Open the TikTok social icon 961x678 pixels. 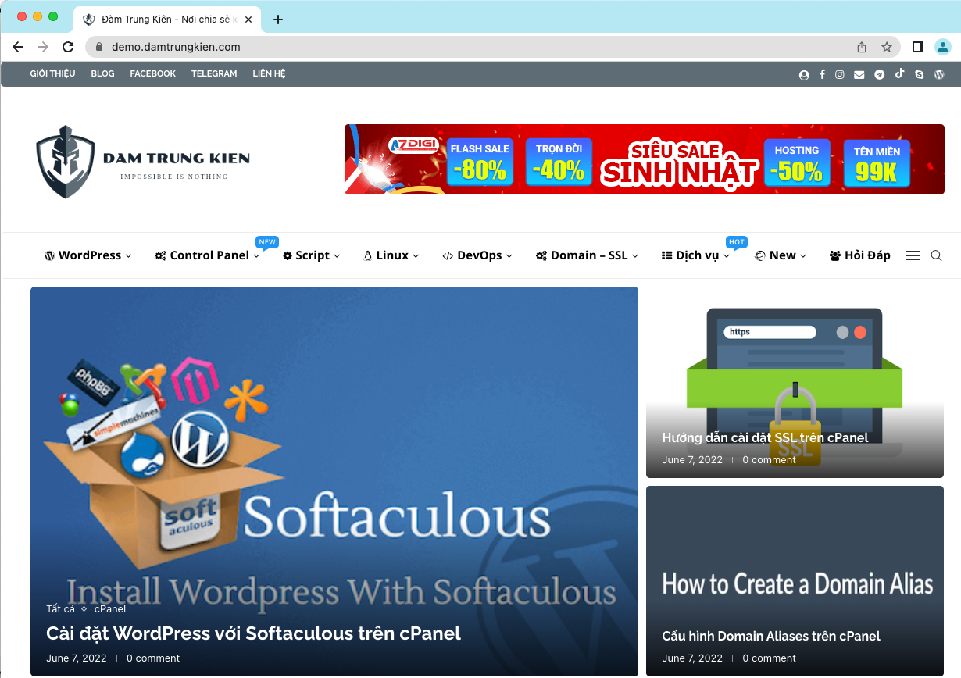[x=900, y=73]
